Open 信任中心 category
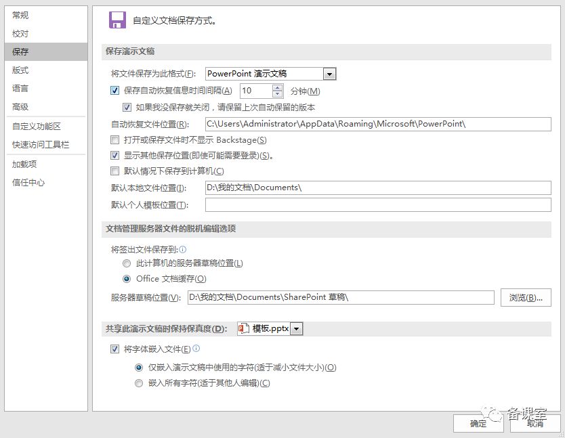Viewport: 565px width, 438px height. pyautogui.click(x=46, y=183)
